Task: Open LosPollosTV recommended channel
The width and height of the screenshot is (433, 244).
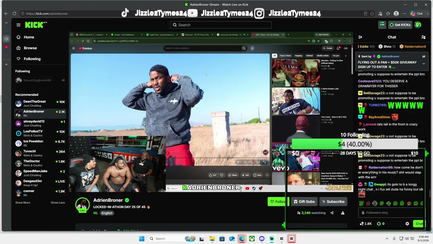Action: coord(40,133)
